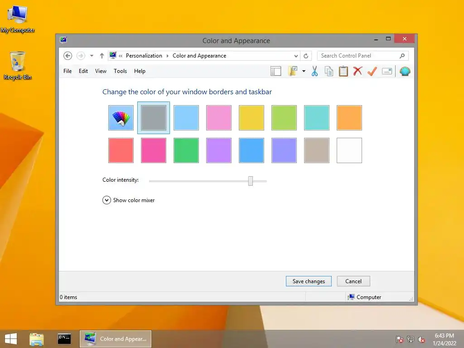Expand the folder options toolbar dropdown arrow
This screenshot has width=464, height=348.
click(x=304, y=71)
